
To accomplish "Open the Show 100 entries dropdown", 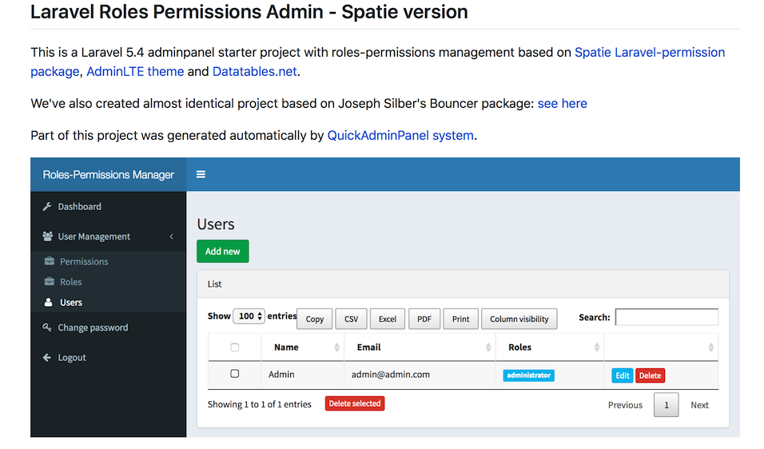I will [249, 316].
